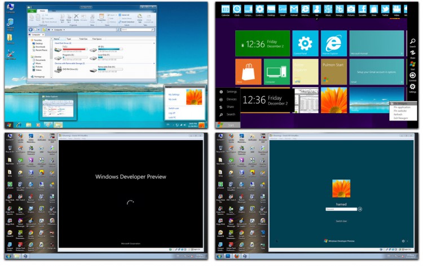Click the Search magnifier charm above the Share charm
The height and width of the screenshot is (266, 423).
(x=413, y=42)
